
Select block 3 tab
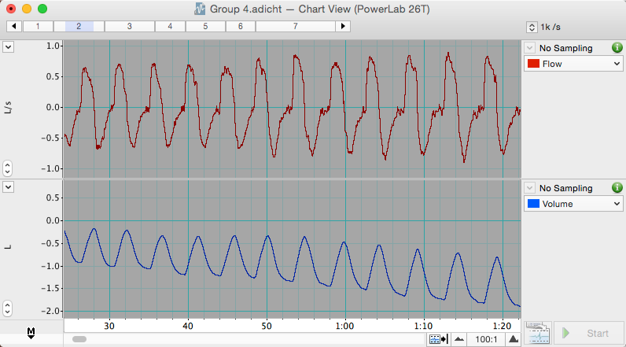[129, 26]
